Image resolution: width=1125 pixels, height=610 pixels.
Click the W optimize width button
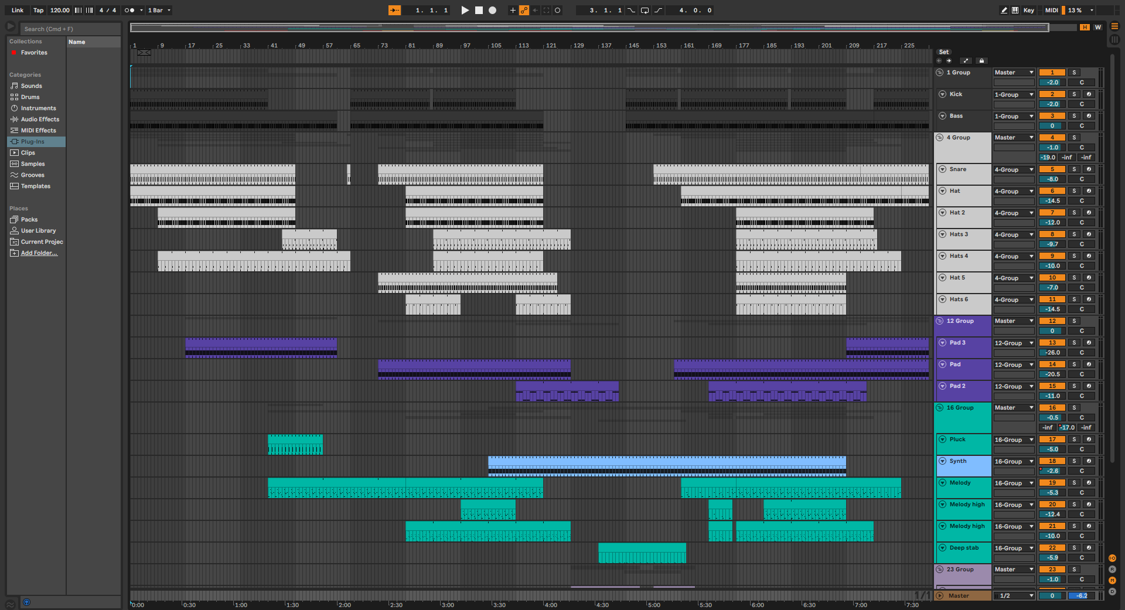1097,27
